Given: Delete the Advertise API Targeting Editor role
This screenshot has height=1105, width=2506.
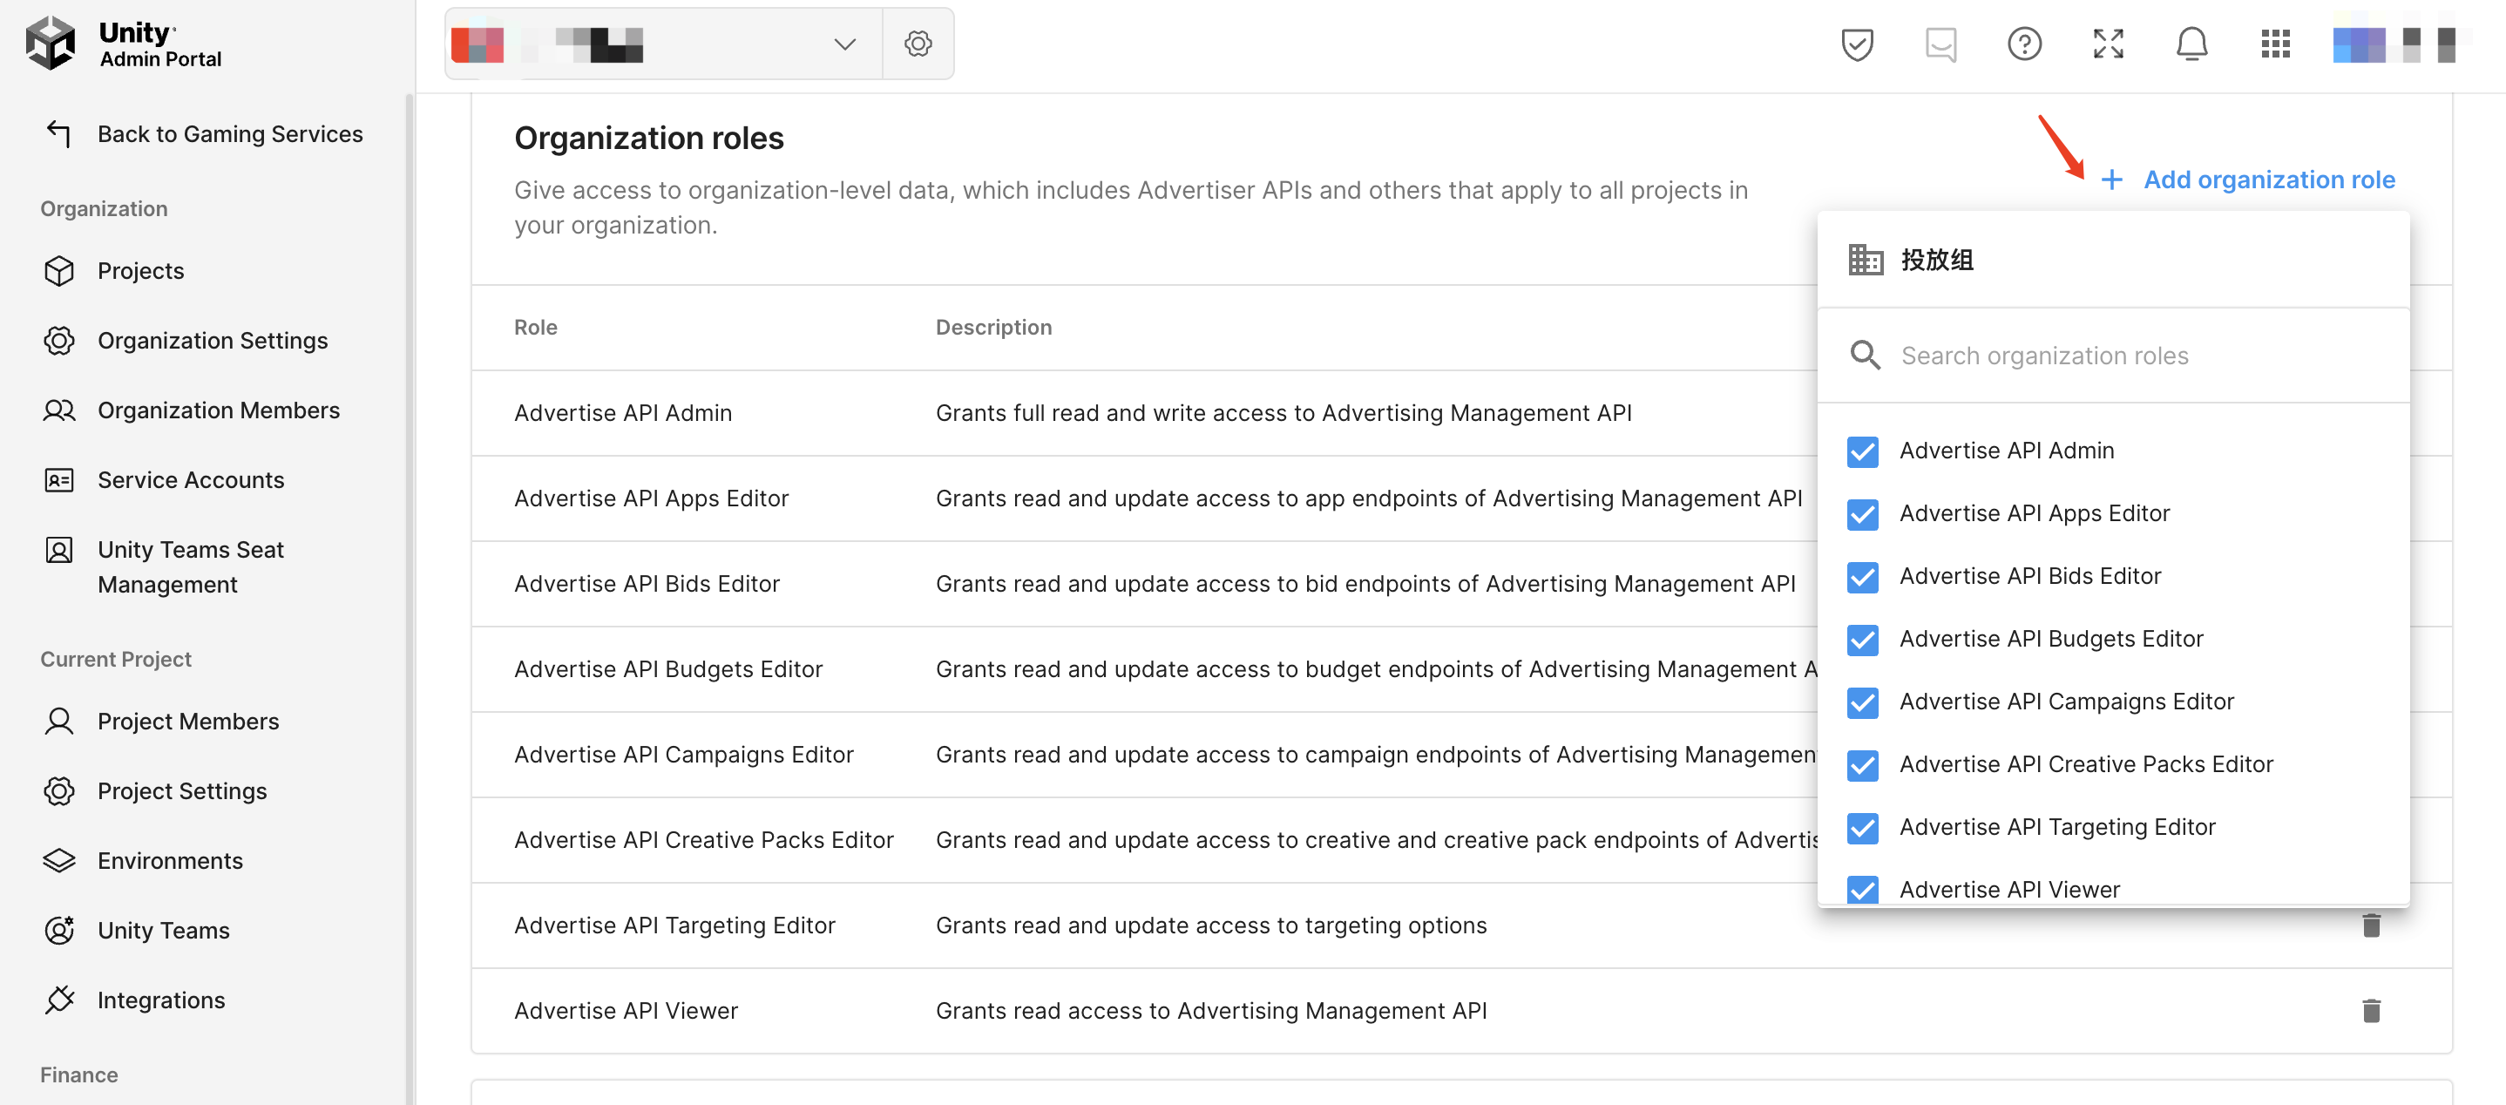Looking at the screenshot, I should (2372, 926).
